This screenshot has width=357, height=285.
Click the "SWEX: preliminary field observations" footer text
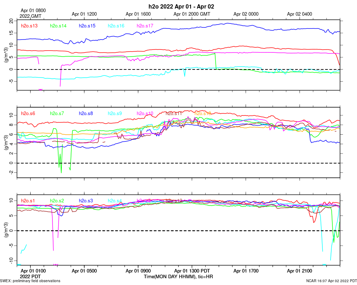click(x=30, y=281)
